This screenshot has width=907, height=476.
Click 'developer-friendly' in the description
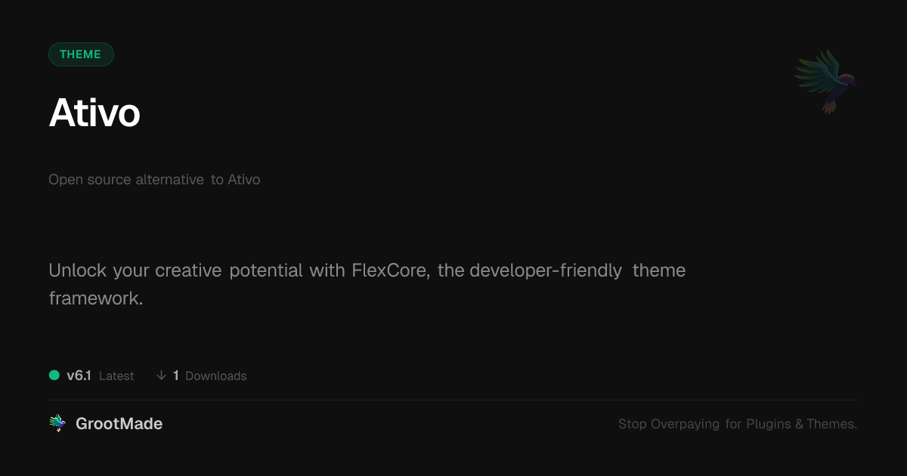coord(546,270)
